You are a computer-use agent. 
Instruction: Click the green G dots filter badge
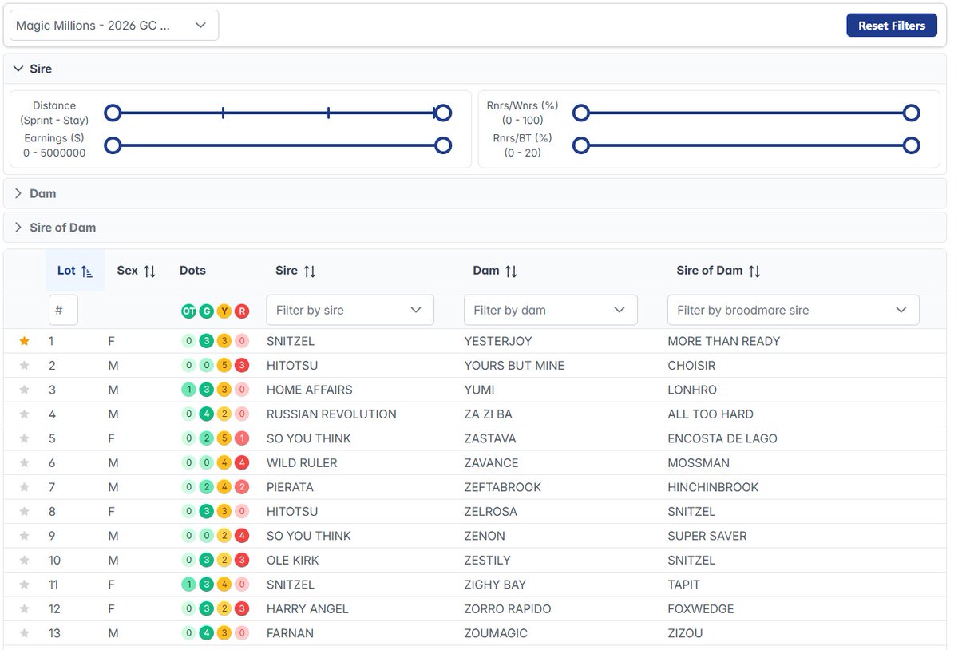[x=207, y=311]
